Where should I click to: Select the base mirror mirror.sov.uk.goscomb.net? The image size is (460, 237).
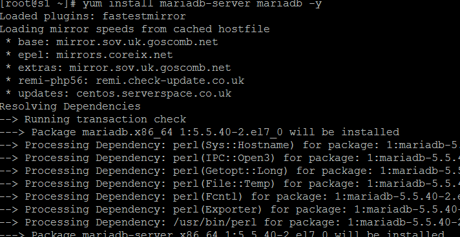point(137,42)
